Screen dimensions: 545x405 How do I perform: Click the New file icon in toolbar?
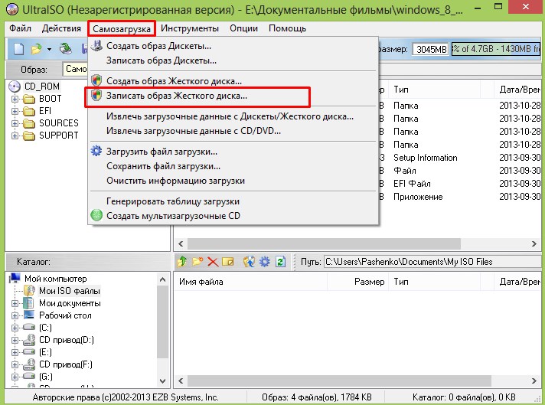(18, 49)
